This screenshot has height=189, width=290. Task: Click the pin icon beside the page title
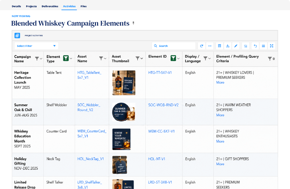coord(133,23)
